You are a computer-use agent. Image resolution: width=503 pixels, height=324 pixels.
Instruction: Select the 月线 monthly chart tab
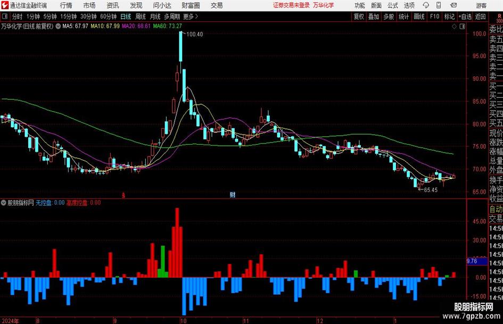[155, 16]
